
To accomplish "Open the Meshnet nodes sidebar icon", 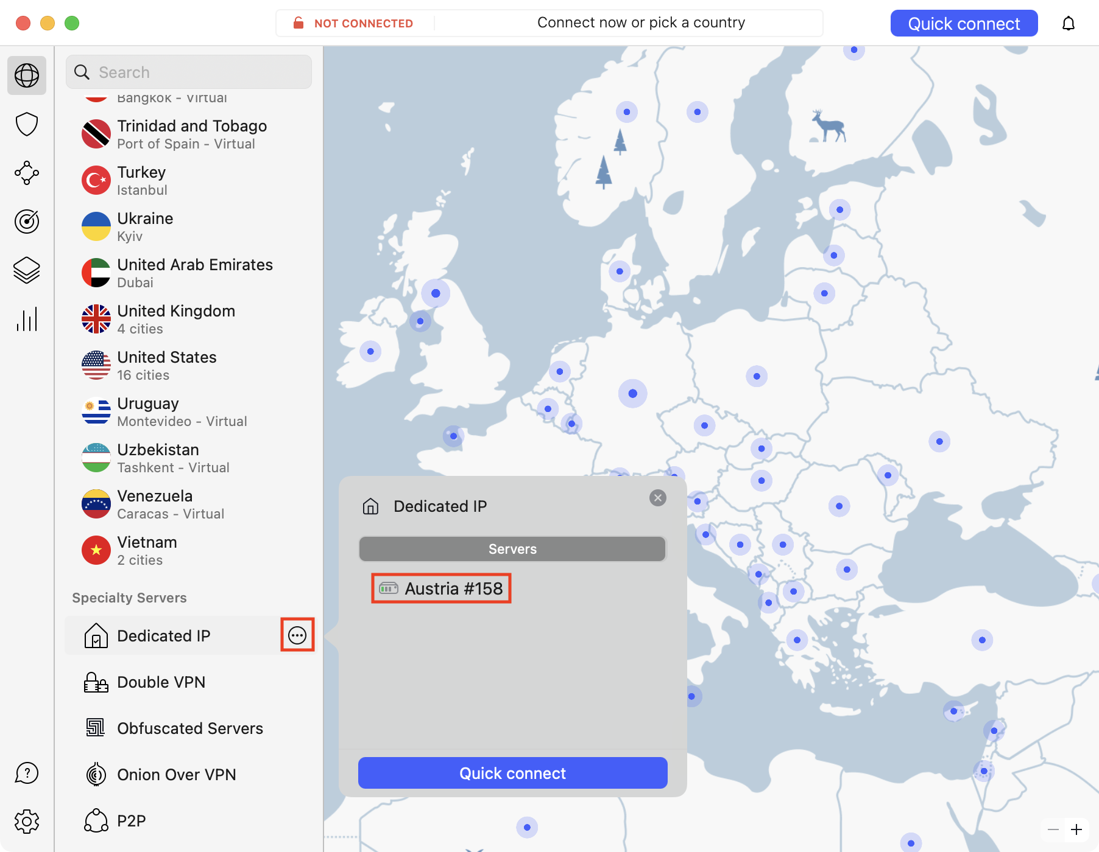I will (27, 173).
